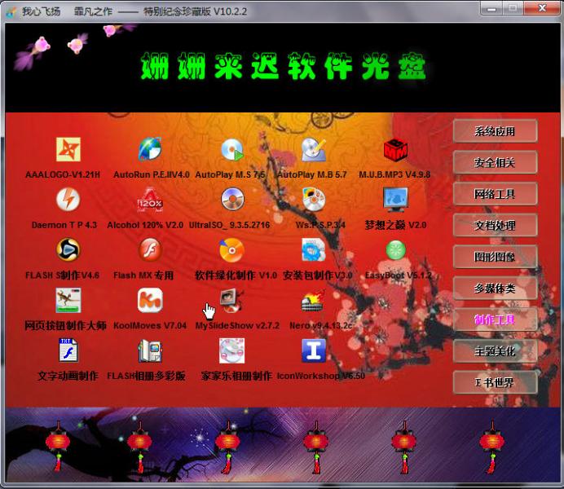Select the 网络工具 category button
Viewport: 564px width, 489px height.
tap(496, 194)
